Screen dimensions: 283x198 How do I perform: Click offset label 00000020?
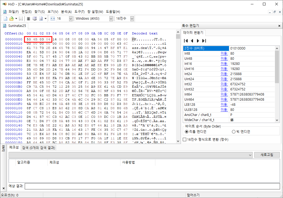14,48
